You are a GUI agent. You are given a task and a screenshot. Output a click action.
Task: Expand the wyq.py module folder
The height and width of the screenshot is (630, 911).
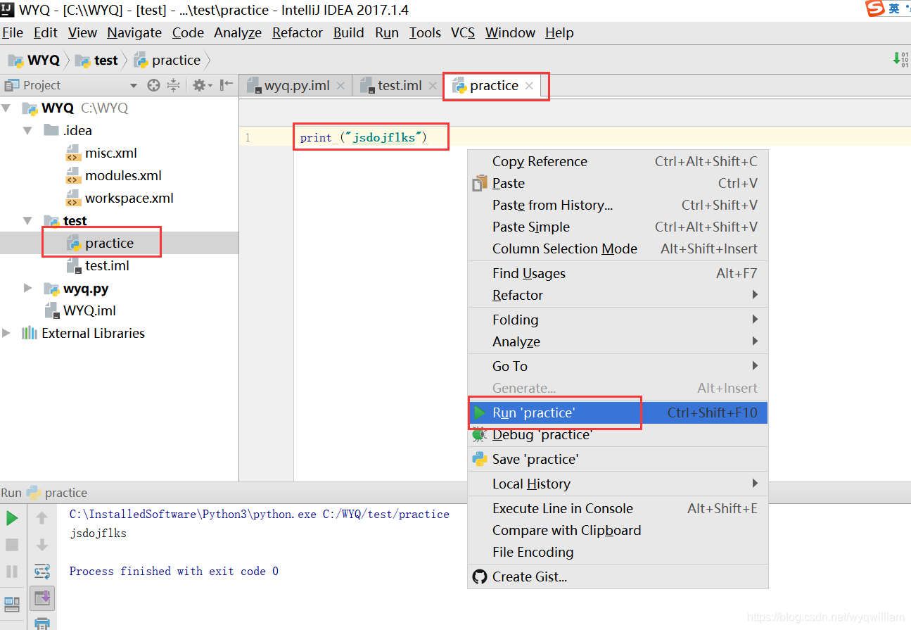tap(27, 289)
